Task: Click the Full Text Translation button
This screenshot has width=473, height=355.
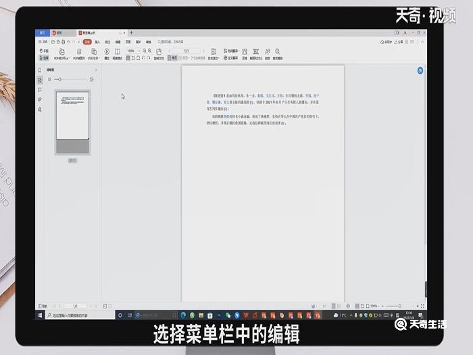Action: point(231,57)
